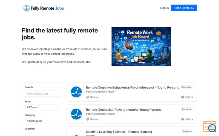Focus the Title, company search field
219x136 pixels.
point(42,94)
